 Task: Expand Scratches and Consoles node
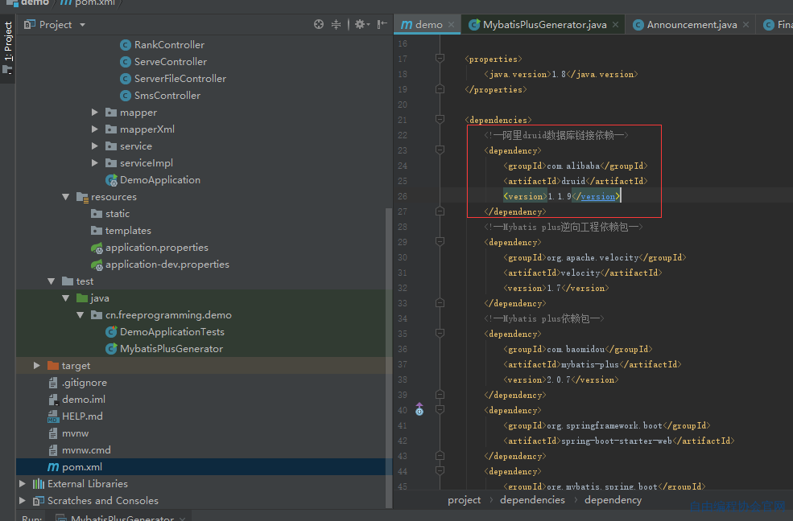tap(23, 501)
